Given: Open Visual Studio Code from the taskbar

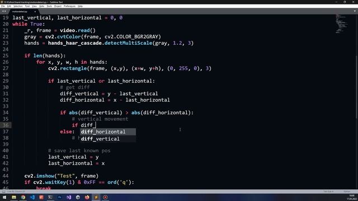Looking at the screenshot, I should pyautogui.click(x=32, y=197).
